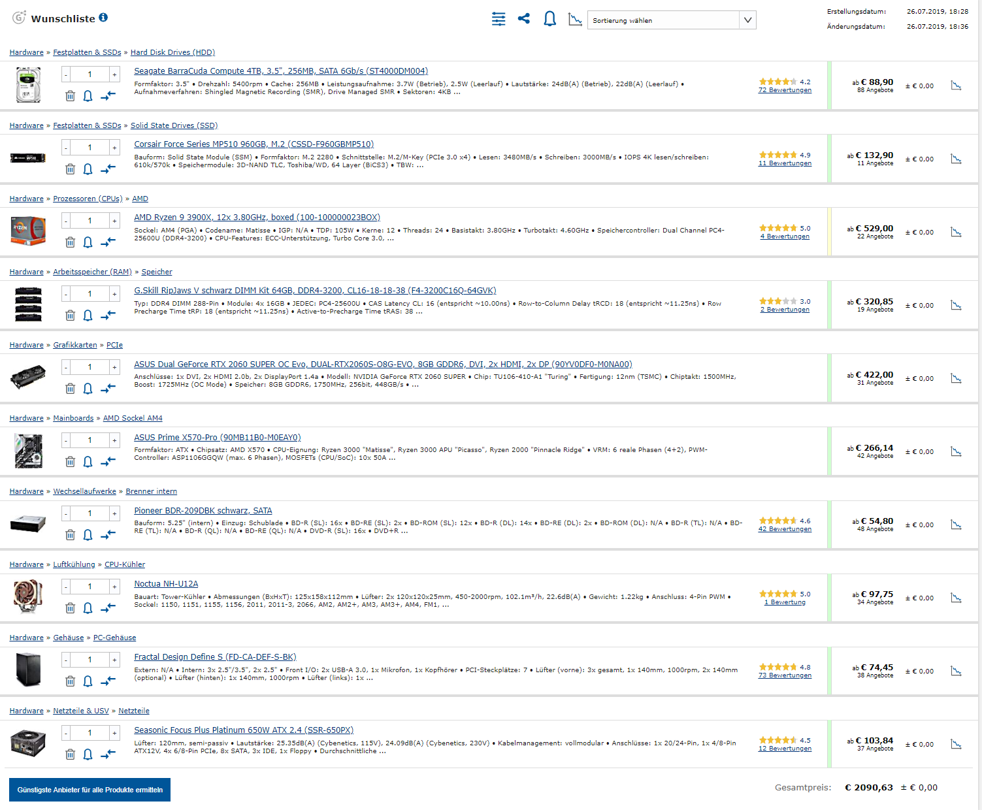
Task: Open the Sortierung wählen dropdown
Action: click(672, 20)
